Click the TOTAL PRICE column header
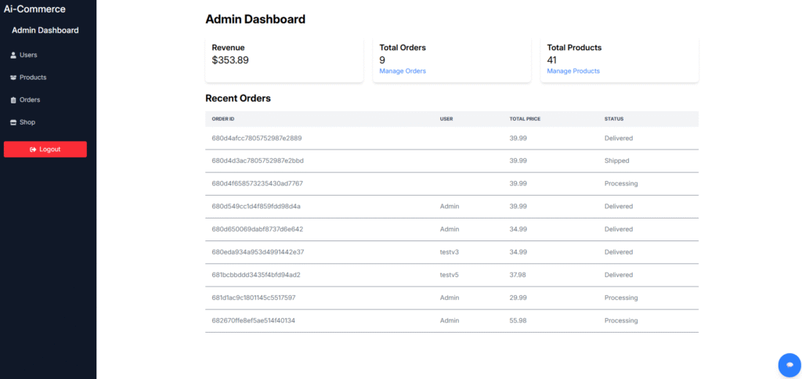Viewport: 802px width, 379px height. [x=525, y=119]
